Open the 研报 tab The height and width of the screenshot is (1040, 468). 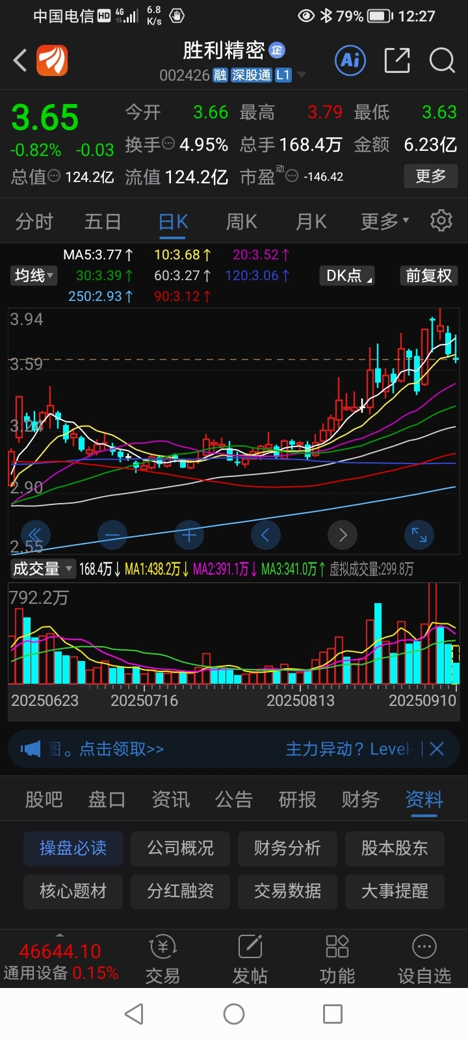[x=298, y=799]
